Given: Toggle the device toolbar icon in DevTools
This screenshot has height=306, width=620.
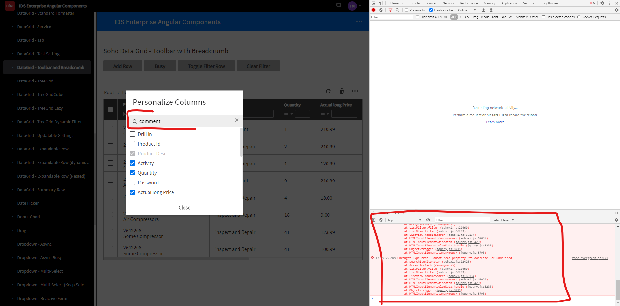Looking at the screenshot, I should click(x=381, y=3).
